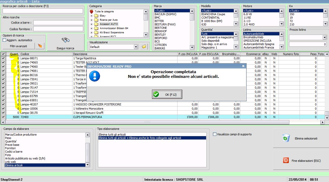Expand the Ammortizzatori Bilstein B4 node

[91, 28]
